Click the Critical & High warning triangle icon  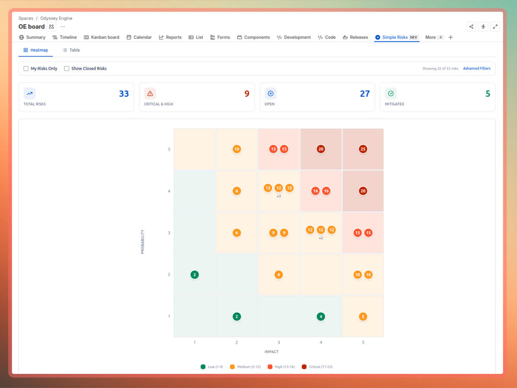point(150,93)
